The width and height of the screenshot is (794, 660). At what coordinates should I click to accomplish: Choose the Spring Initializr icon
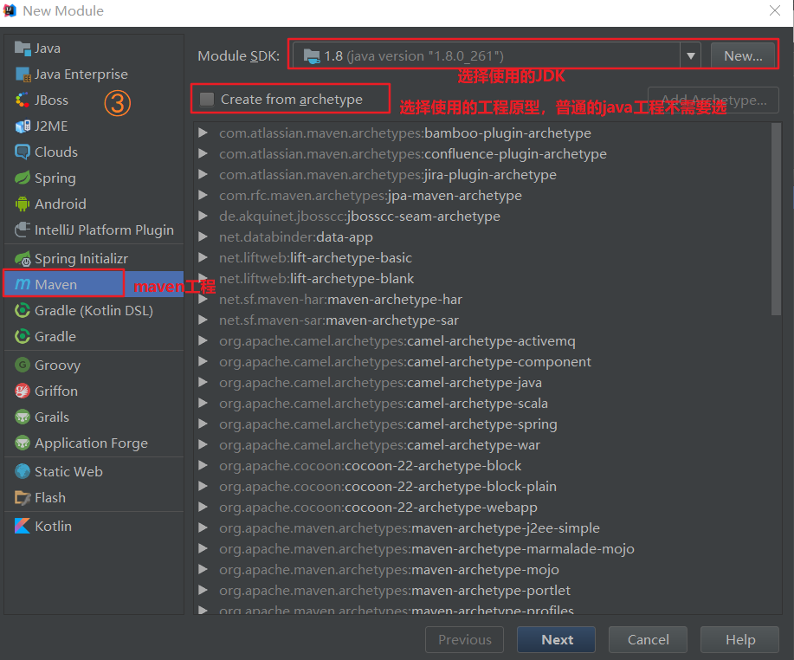[x=23, y=259]
